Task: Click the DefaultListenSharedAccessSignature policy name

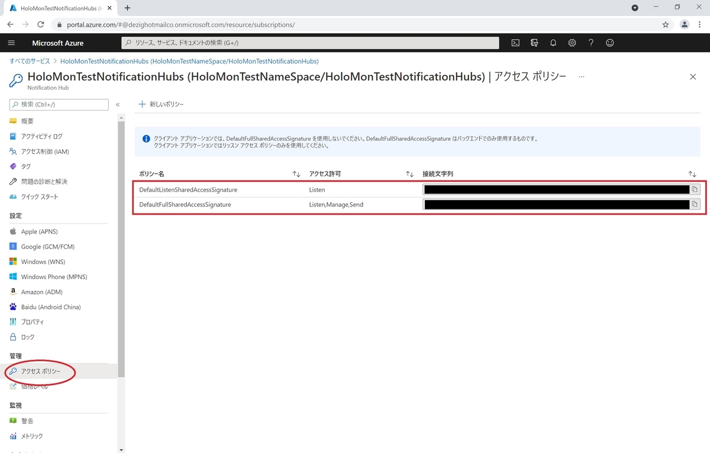Action: click(x=188, y=190)
